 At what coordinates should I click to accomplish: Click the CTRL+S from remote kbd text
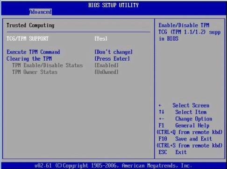tap(190, 146)
